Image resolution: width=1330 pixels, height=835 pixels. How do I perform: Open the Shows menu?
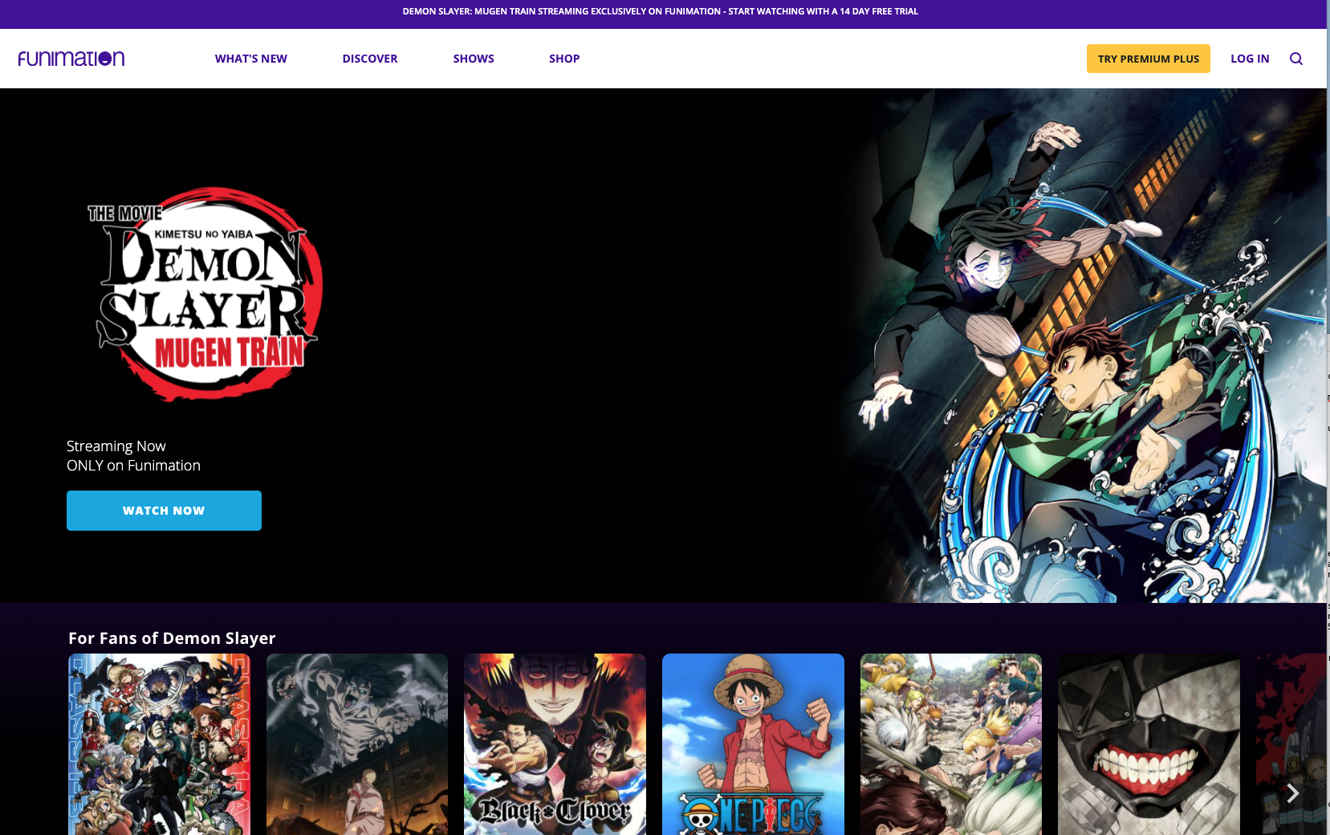(x=474, y=59)
